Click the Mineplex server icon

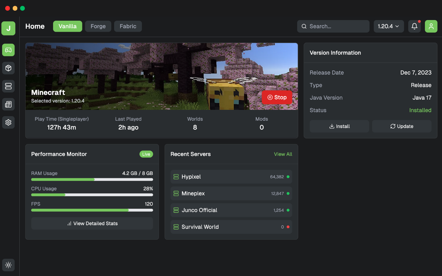[176, 194]
